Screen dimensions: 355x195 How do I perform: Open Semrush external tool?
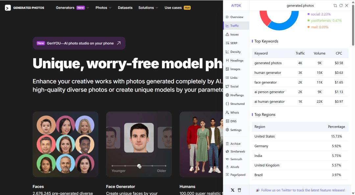pyautogui.click(x=236, y=159)
